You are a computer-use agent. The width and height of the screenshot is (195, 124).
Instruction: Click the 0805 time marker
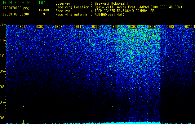[x=96, y=27]
